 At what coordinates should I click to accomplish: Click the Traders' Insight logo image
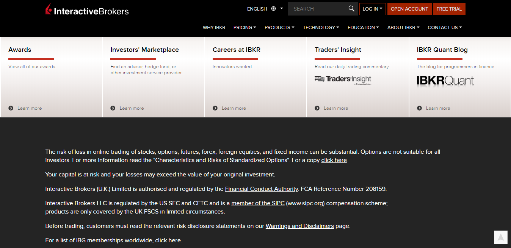[x=343, y=80]
